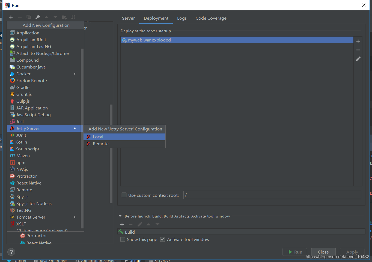
Task: Click the move configuration down arrow
Action: tap(55, 17)
